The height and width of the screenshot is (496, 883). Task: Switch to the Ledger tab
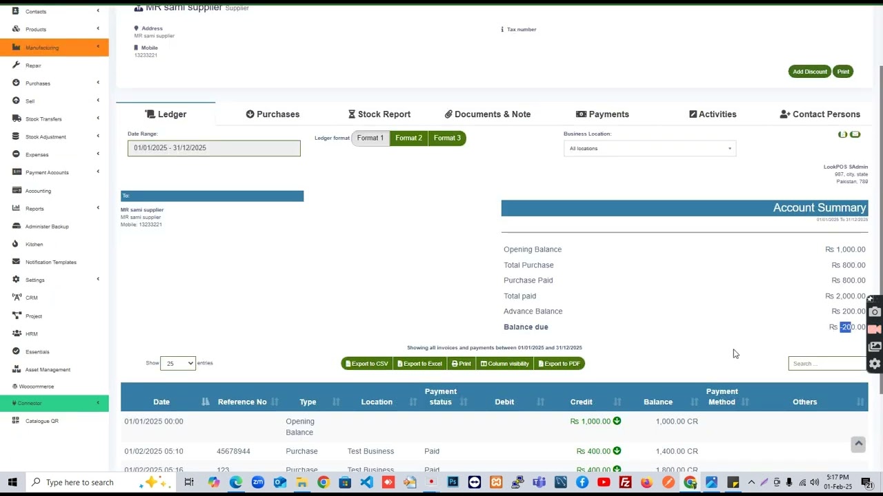166,114
